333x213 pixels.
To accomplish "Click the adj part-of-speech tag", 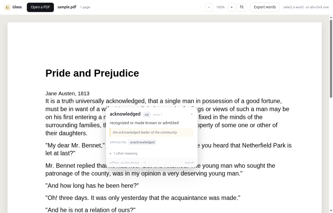I will point(147,115).
